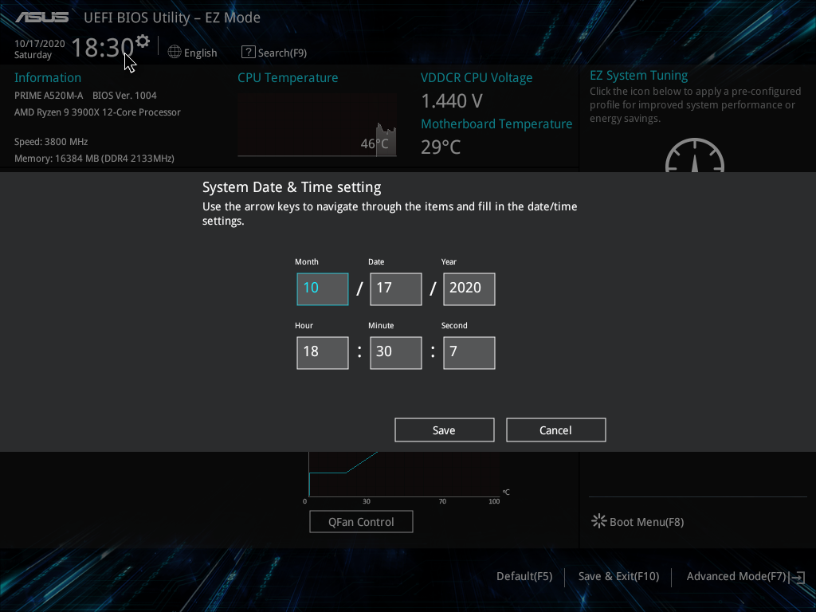
Task: Click the 29°C motherboard temperature
Action: [441, 147]
